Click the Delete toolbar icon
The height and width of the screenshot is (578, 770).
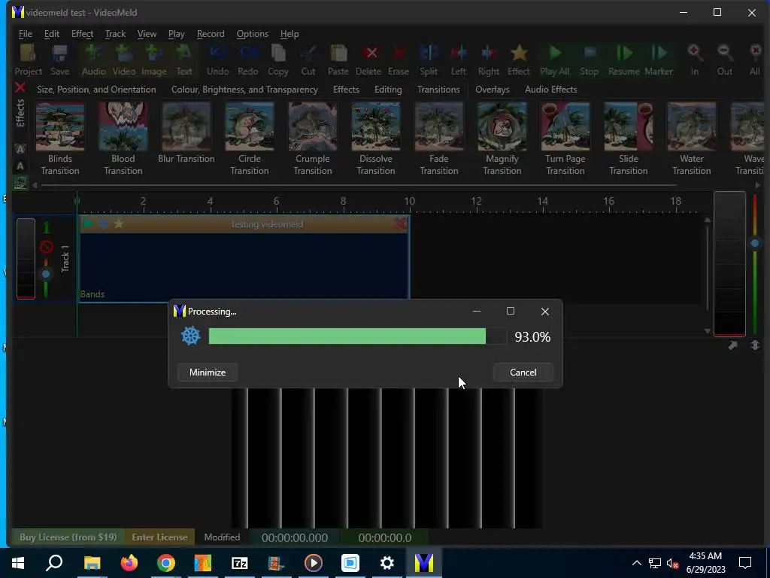click(368, 60)
